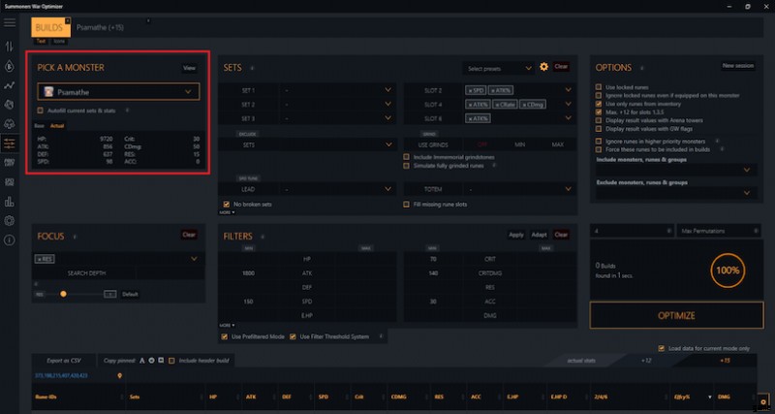Click the New session button

(738, 67)
